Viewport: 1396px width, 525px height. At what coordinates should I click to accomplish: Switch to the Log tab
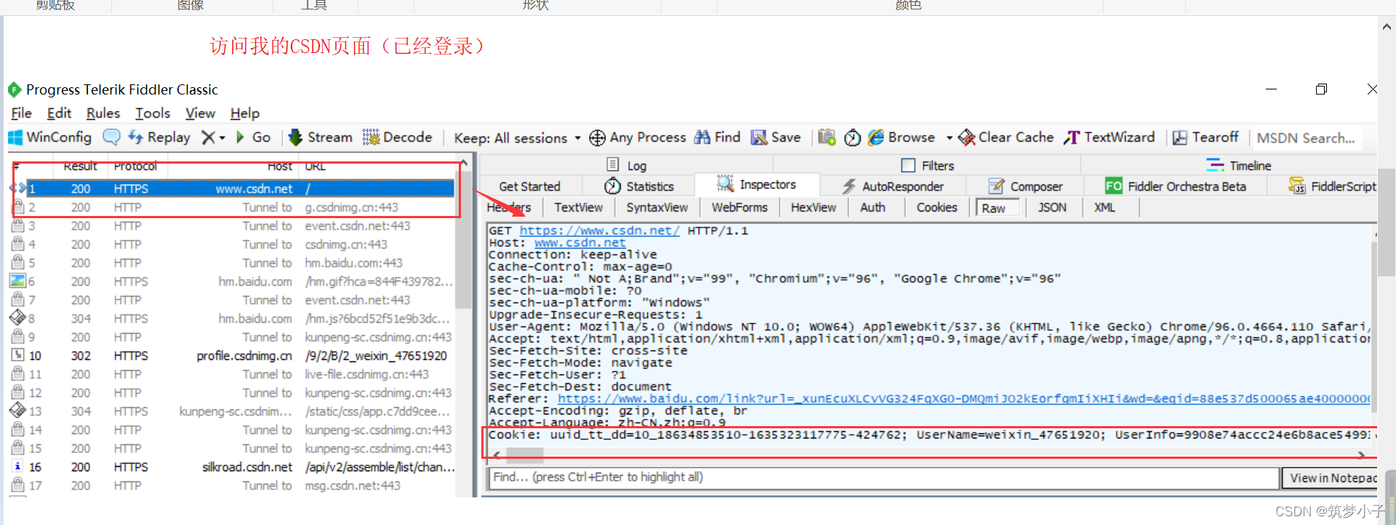626,165
